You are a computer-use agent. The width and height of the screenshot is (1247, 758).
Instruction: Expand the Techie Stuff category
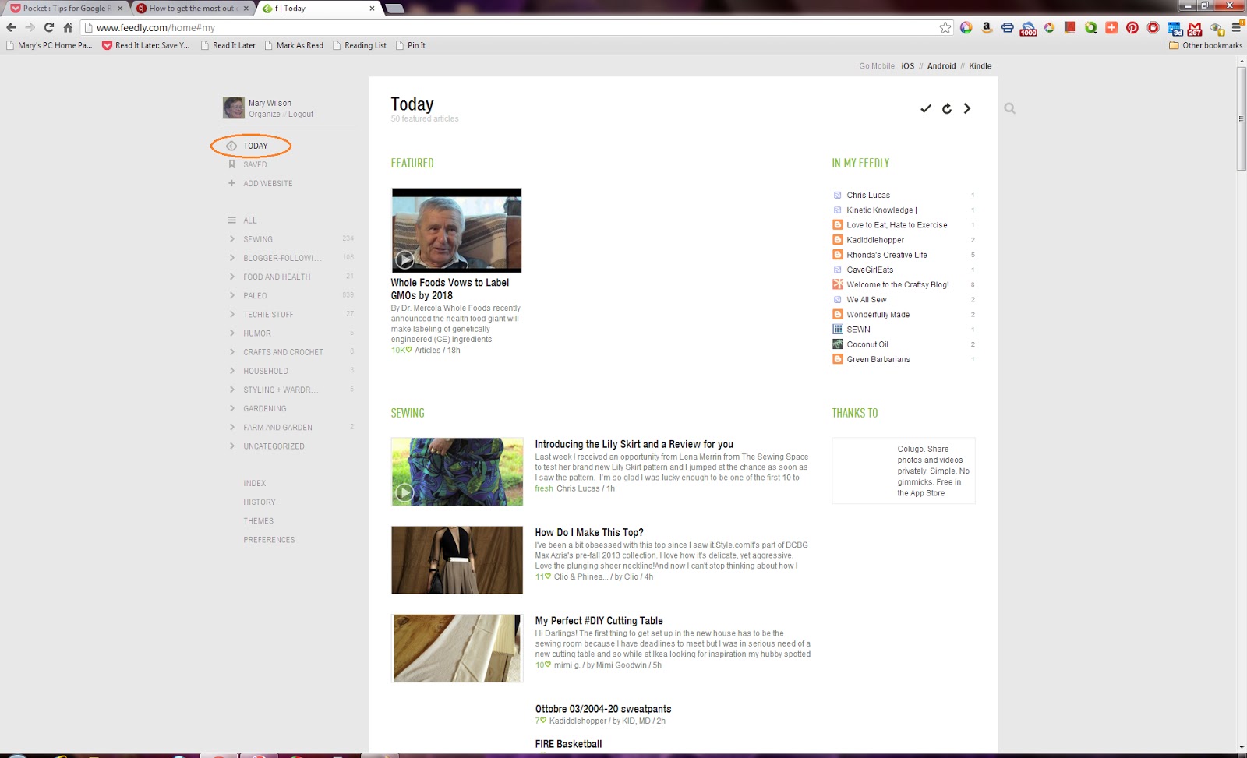231,314
